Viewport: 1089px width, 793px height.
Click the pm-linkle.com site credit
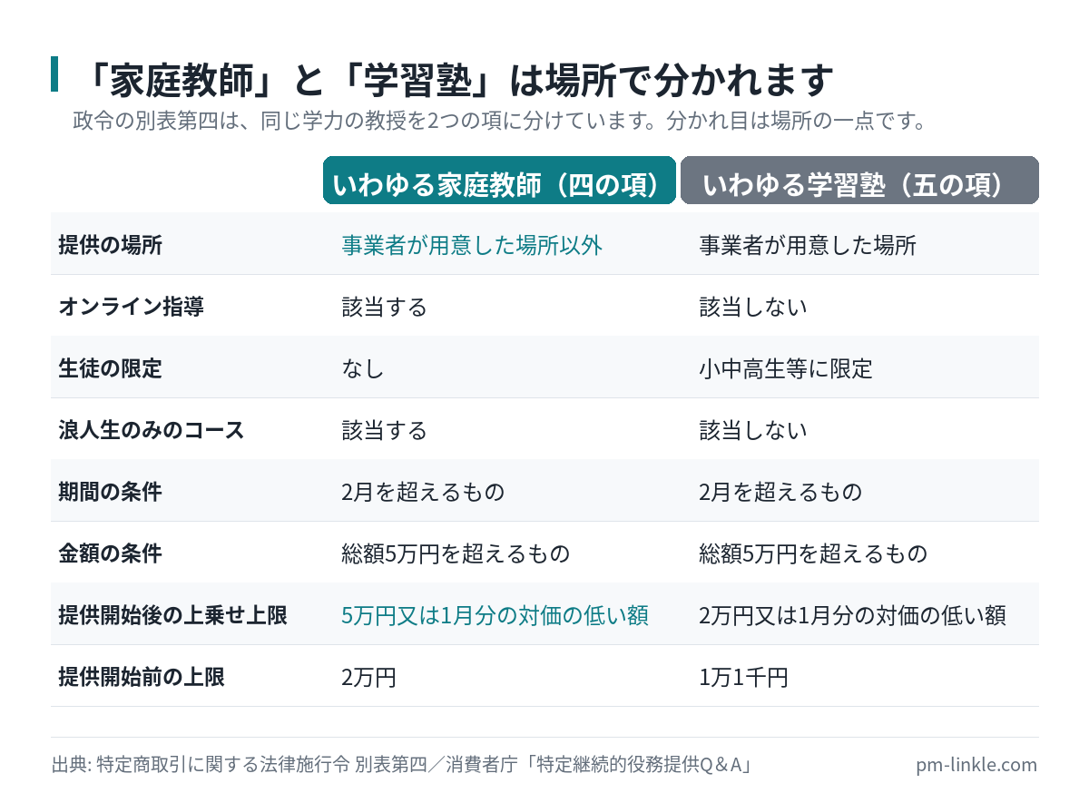[976, 764]
